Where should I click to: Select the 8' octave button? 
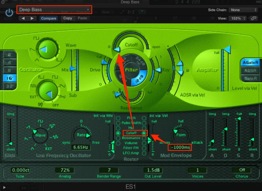[x=10, y=70]
